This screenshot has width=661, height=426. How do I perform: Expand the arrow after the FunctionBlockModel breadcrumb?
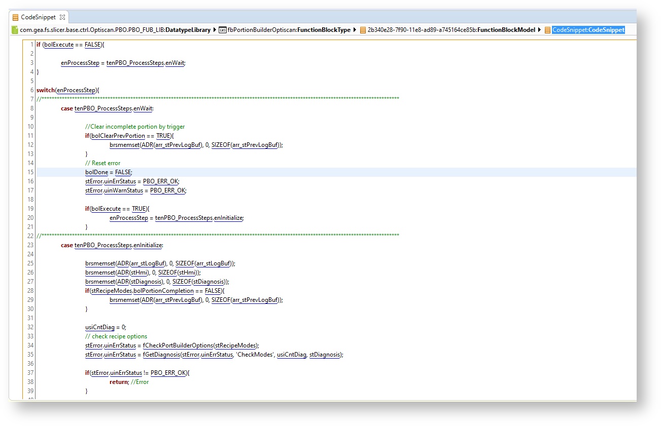(x=539, y=30)
